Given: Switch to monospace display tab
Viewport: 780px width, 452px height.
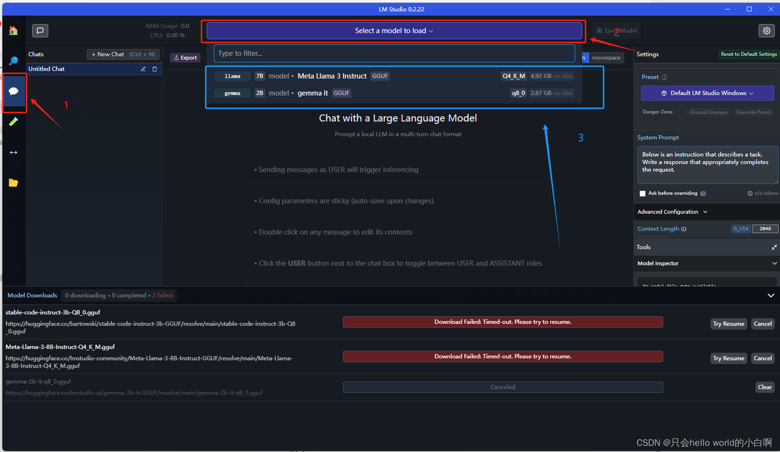Looking at the screenshot, I should coord(606,58).
